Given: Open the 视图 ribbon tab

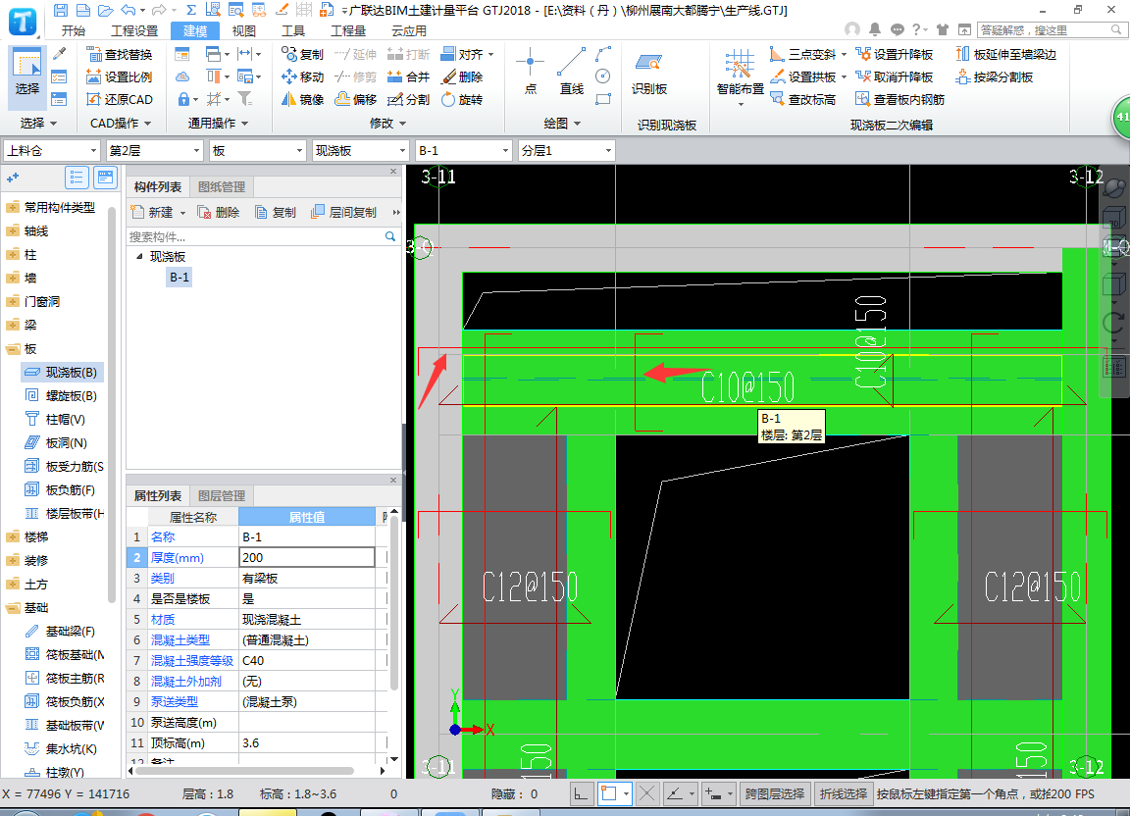Looking at the screenshot, I should click(x=243, y=31).
